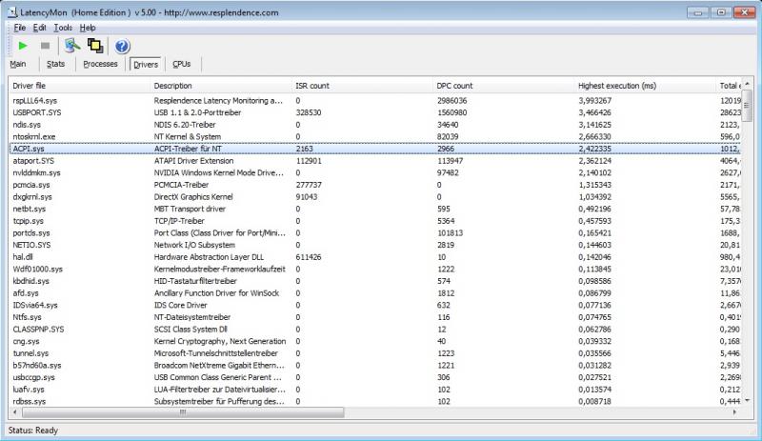Click the vertical scrollbar down arrow
The height and width of the screenshot is (441, 762).
coord(749,402)
